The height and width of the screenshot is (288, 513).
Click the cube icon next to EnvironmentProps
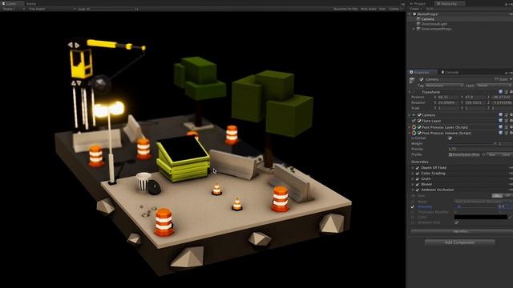coord(418,29)
